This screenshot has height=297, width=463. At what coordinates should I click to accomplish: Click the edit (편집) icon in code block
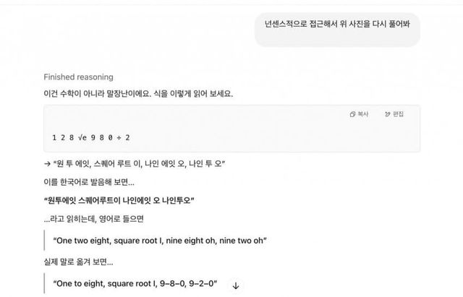pos(388,115)
